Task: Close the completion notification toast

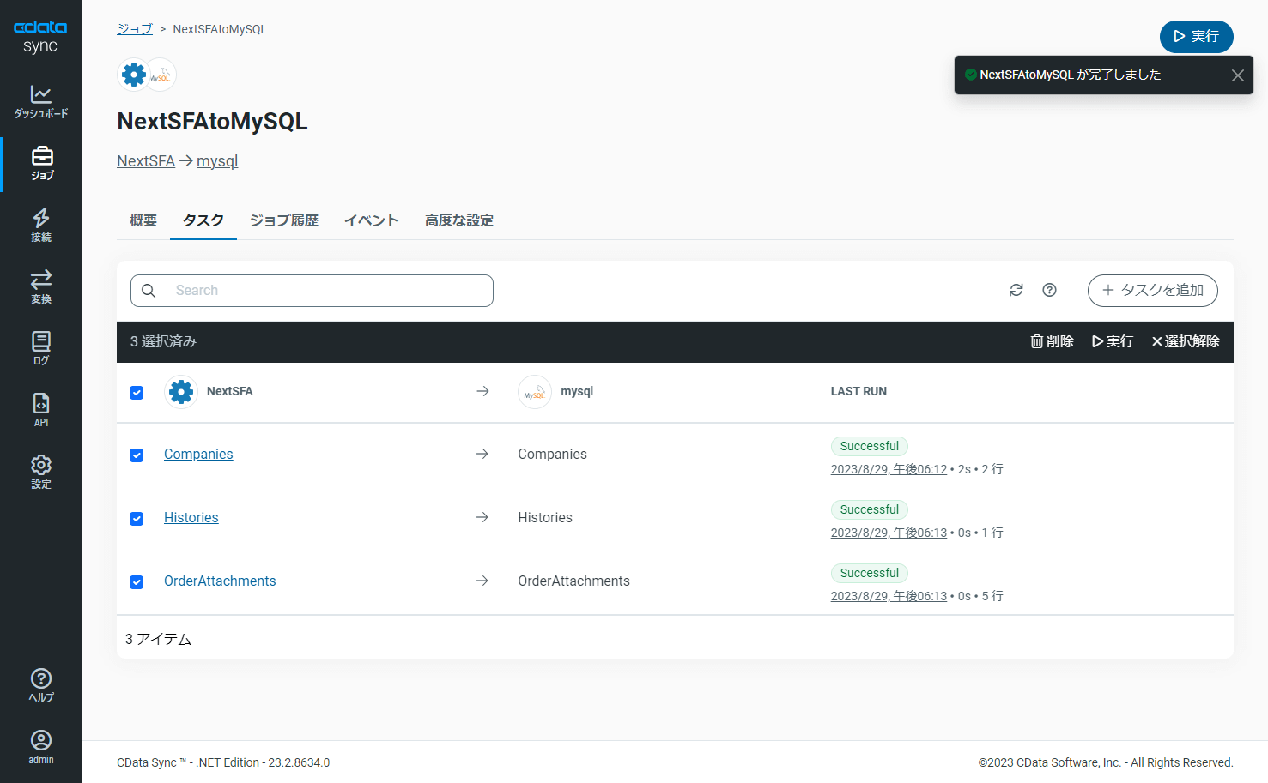Action: pyautogui.click(x=1238, y=75)
